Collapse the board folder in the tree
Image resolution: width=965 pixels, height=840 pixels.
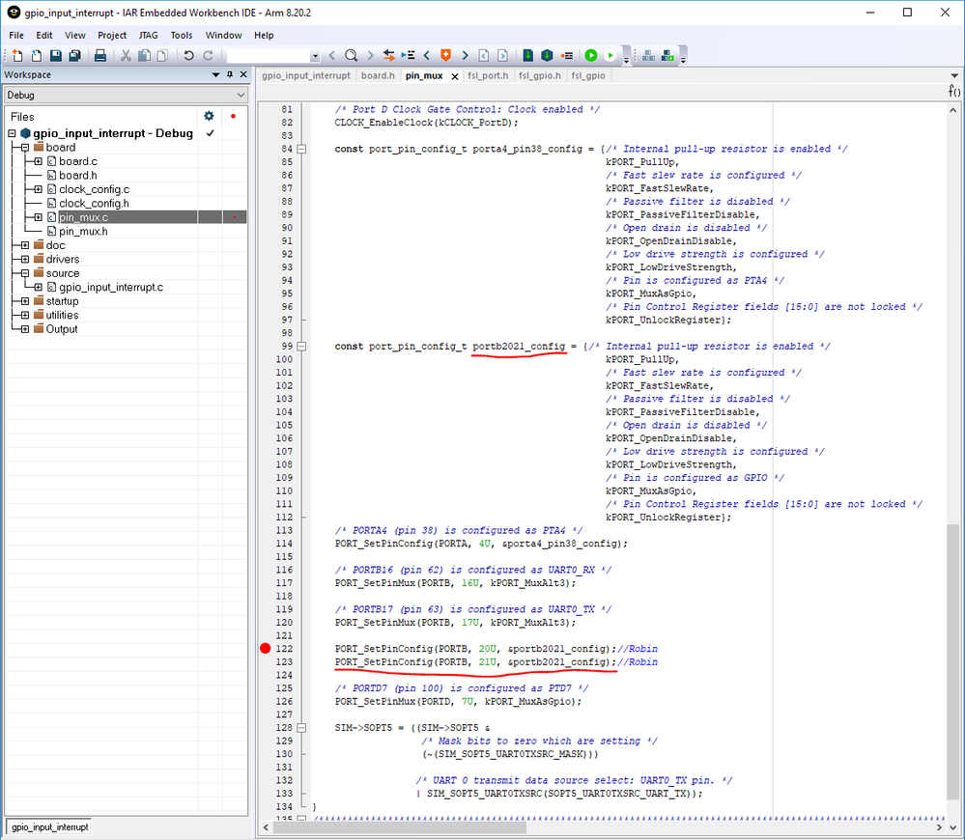24,148
